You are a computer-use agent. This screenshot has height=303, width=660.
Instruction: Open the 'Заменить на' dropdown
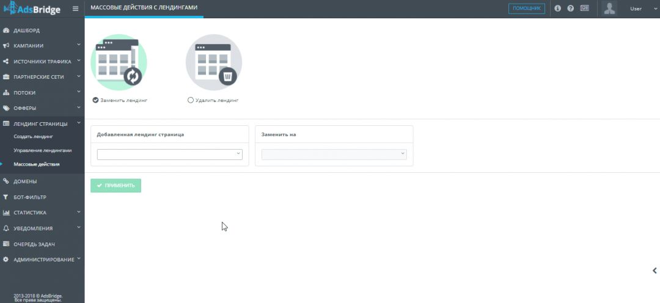(x=334, y=155)
